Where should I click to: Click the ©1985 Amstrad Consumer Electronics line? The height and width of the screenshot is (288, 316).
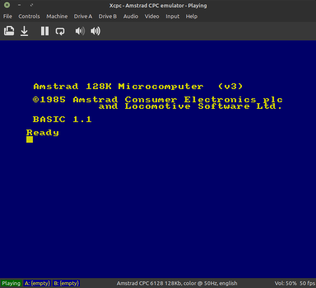click(x=158, y=99)
